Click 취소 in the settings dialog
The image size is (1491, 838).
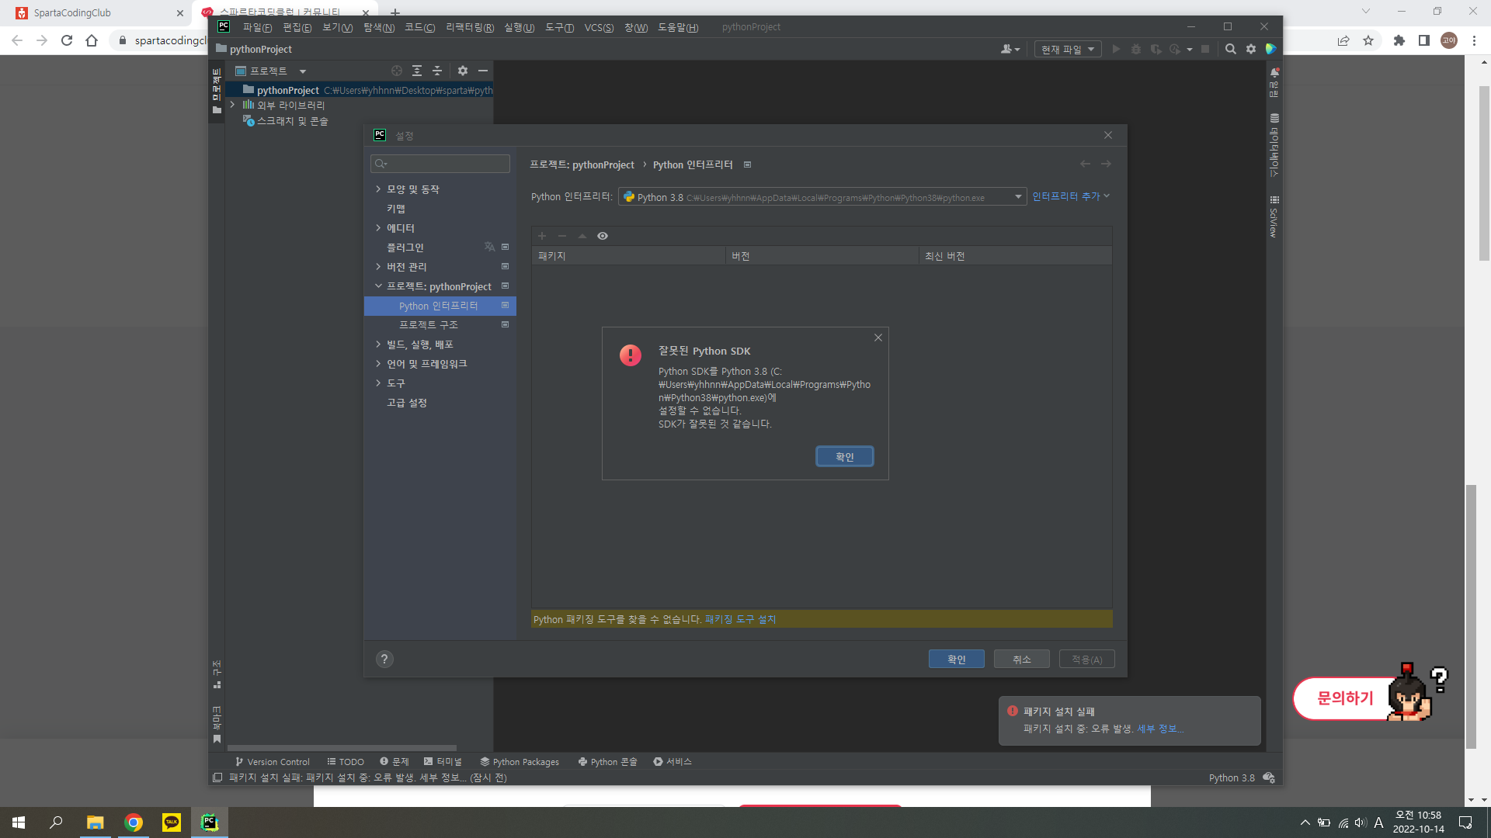(x=1022, y=660)
